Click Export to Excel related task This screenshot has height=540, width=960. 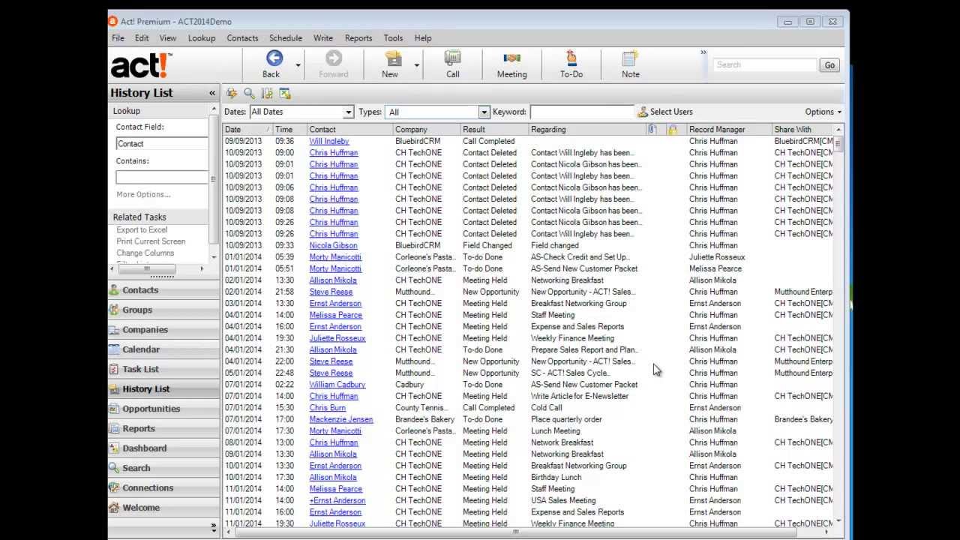[x=142, y=229]
